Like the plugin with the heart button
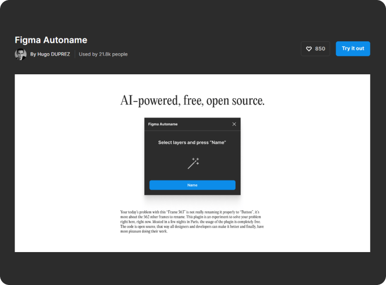This screenshot has width=386, height=285. (x=315, y=49)
